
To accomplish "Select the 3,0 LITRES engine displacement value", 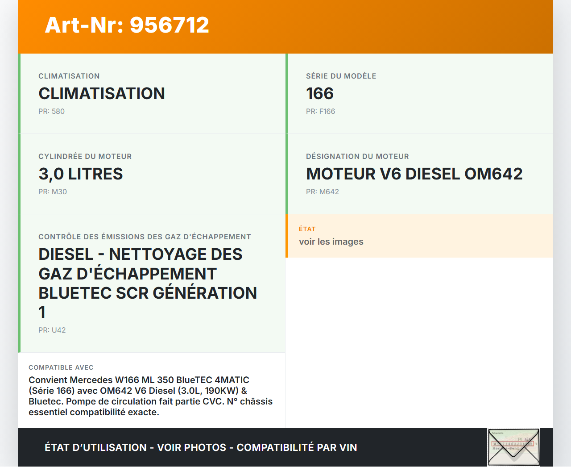I will [x=81, y=174].
